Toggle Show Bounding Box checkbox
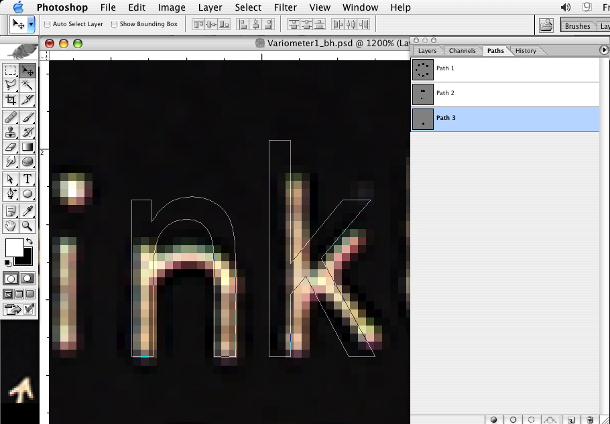The width and height of the screenshot is (610, 424). pos(114,24)
